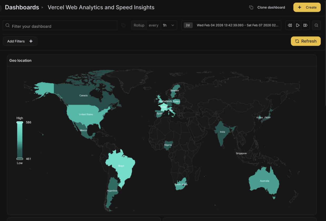This screenshot has height=221, width=326.
Task: Click the search magnifier icon
Action: (x=8, y=26)
